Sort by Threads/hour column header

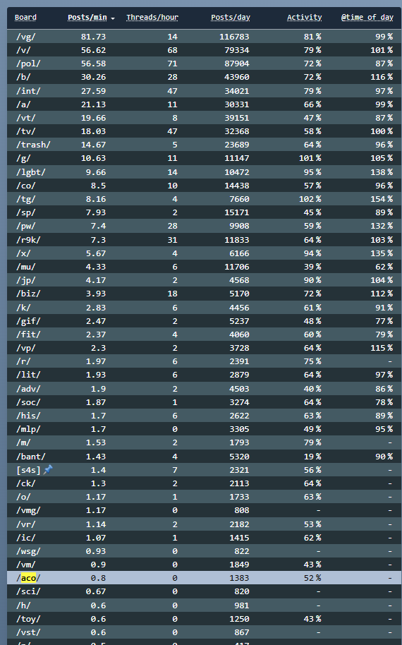[152, 17]
